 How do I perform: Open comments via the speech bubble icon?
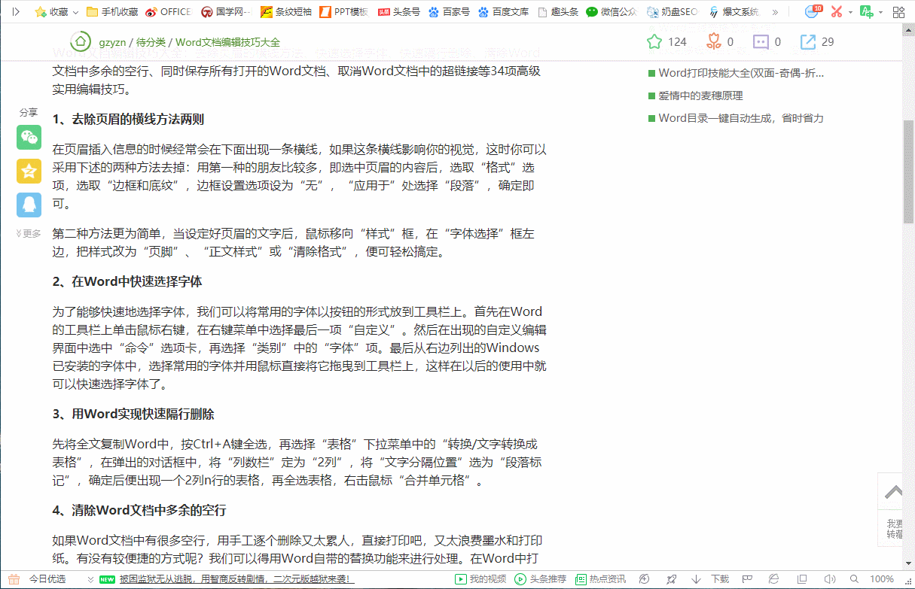click(761, 42)
